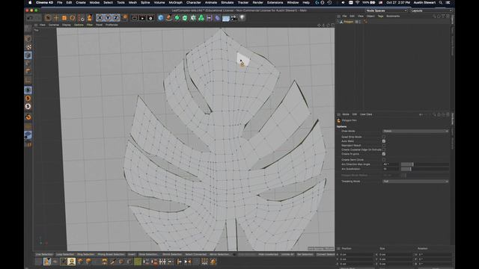Open the Attribute Manager hamburger menu
Viewport: 479px width, 269px height.
338,114
